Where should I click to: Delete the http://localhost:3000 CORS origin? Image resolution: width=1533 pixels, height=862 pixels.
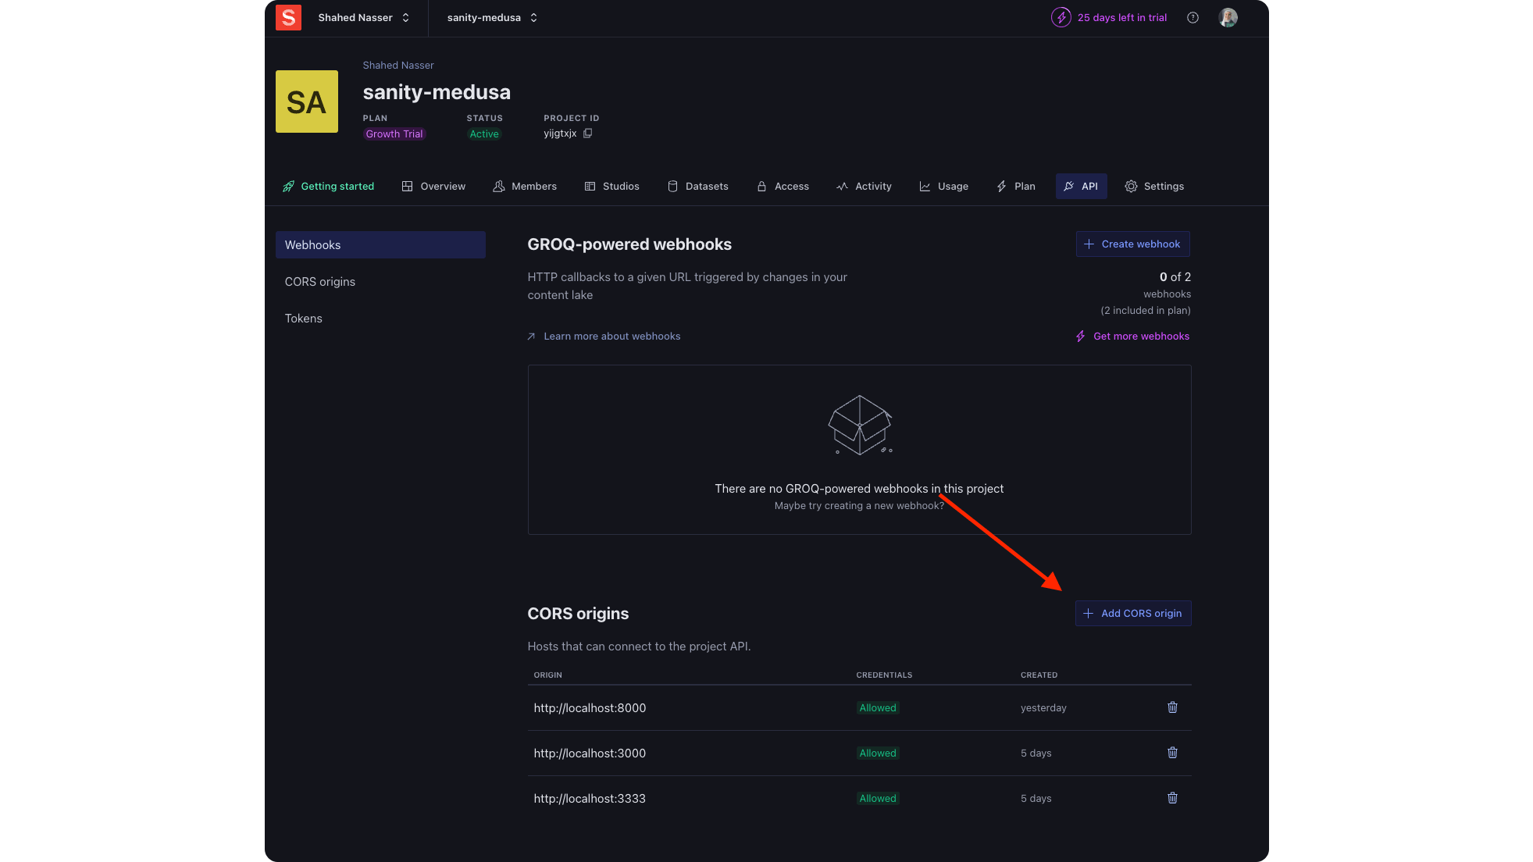1171,753
